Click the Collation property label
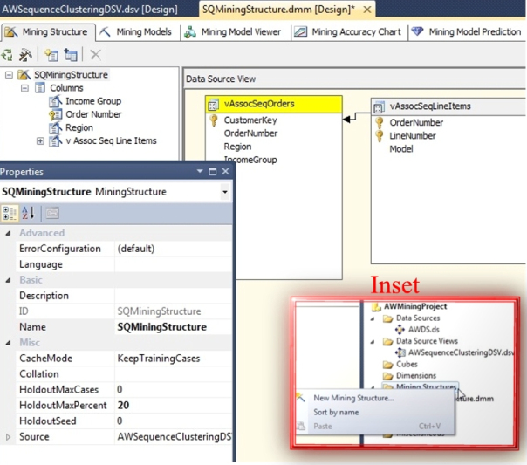The width and height of the screenshot is (527, 465). tap(39, 374)
